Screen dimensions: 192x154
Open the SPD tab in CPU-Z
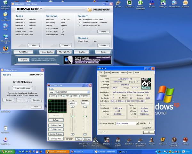130,73
